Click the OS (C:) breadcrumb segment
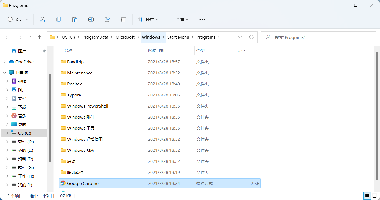This screenshot has width=380, height=200. 68,37
